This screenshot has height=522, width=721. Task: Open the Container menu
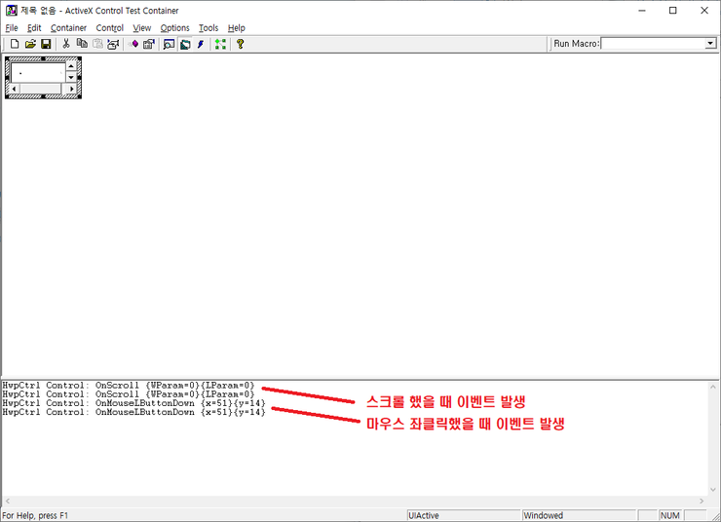coord(68,28)
